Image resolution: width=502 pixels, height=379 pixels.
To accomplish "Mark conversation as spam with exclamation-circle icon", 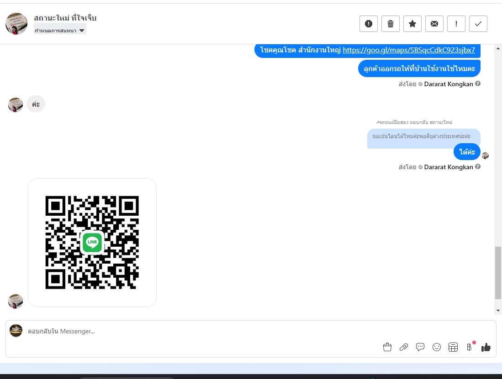I will [369, 24].
